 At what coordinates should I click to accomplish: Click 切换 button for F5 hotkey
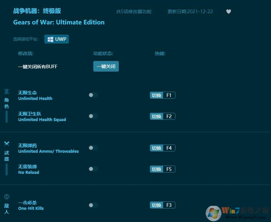click(x=157, y=169)
